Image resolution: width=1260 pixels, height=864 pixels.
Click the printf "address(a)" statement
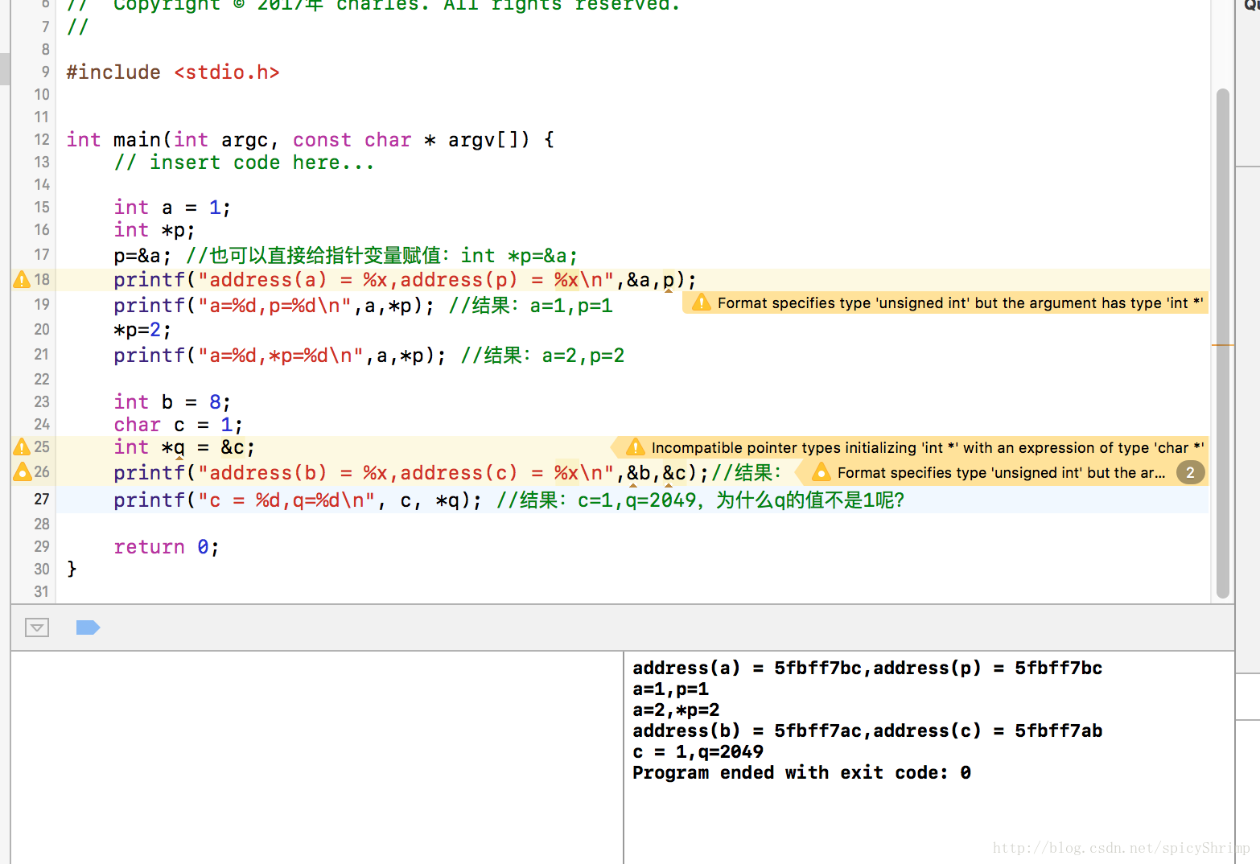[405, 280]
